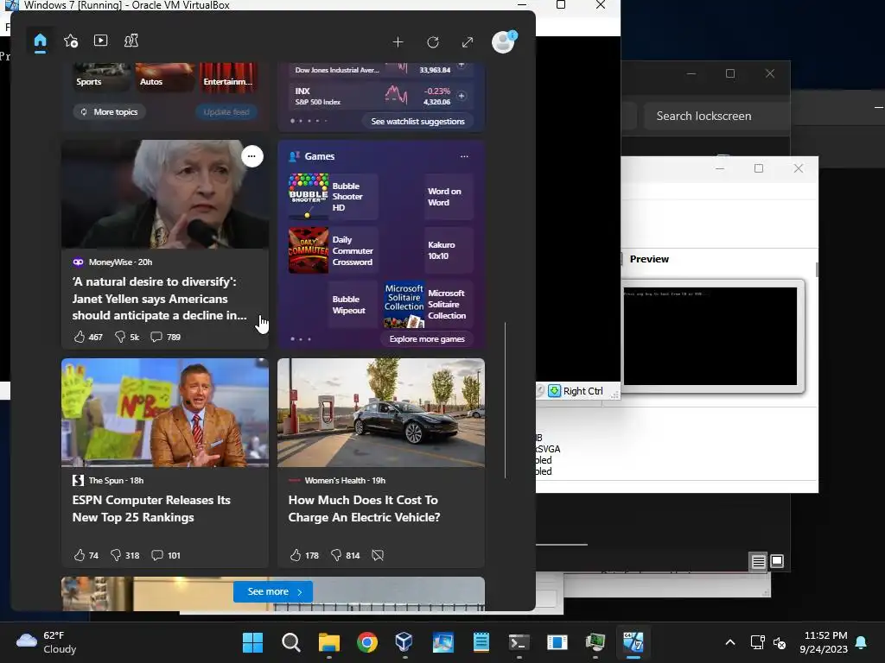Select the Entertainment topic tile

click(x=228, y=77)
